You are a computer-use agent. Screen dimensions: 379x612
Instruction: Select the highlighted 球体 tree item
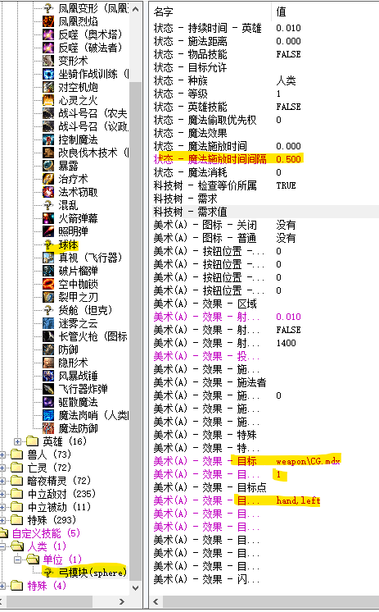click(68, 244)
